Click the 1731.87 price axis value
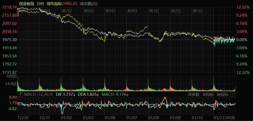The width and height of the screenshot is (253, 121). click(9, 72)
